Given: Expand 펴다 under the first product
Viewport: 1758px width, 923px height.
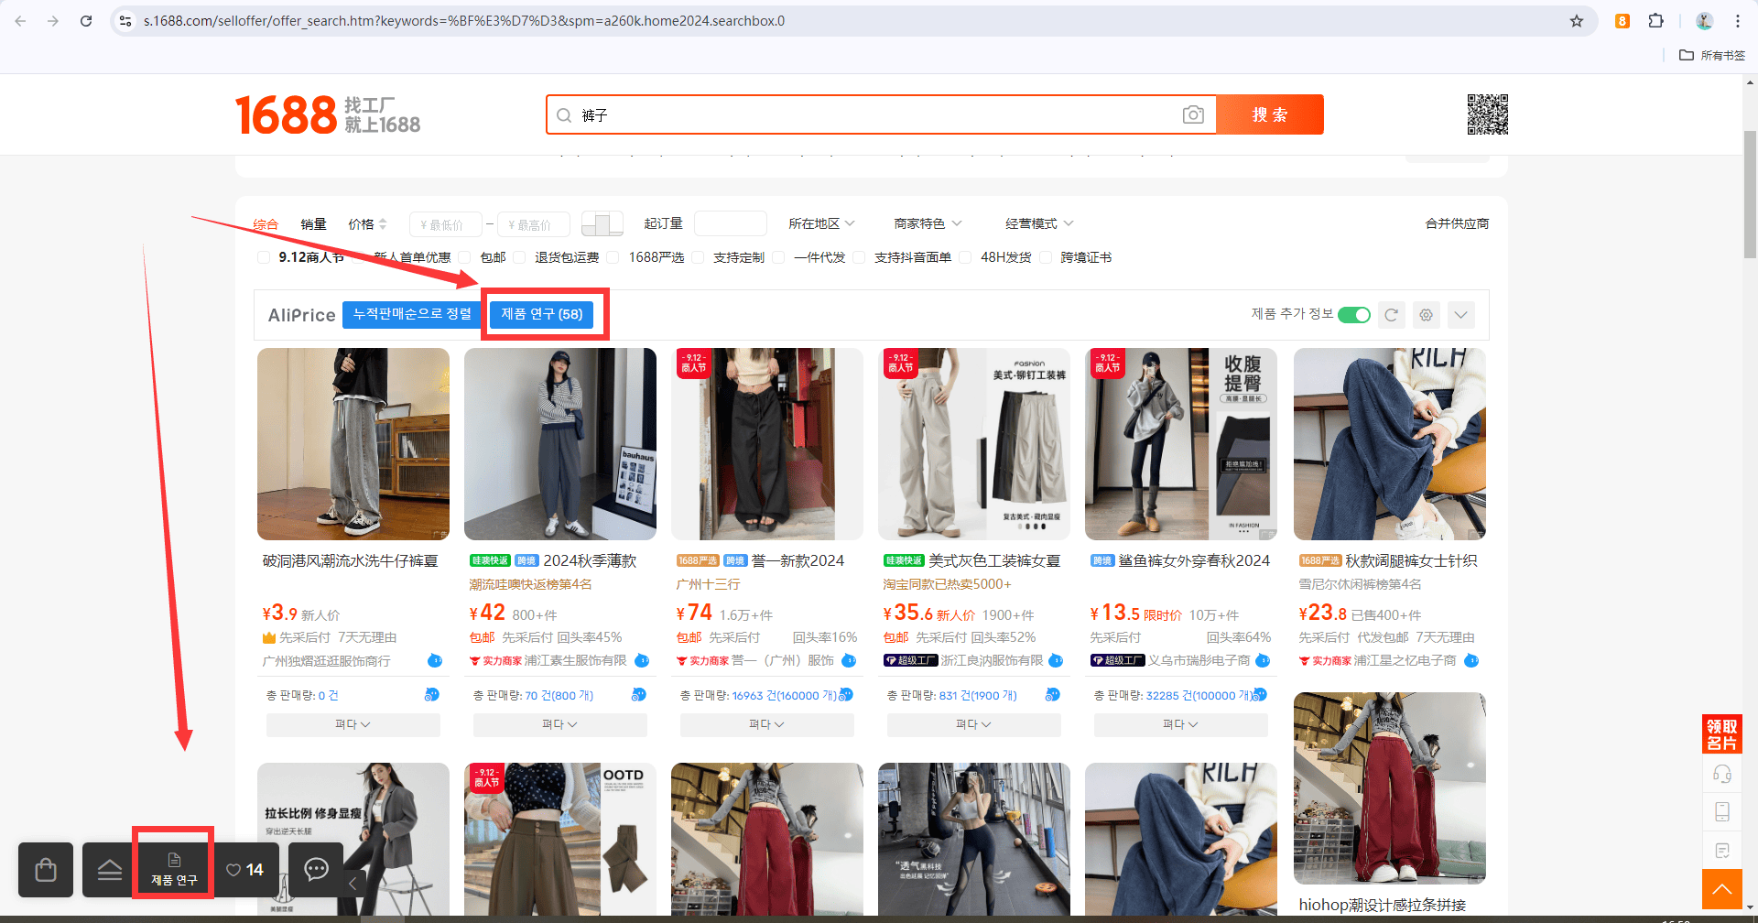Looking at the screenshot, I should [353, 724].
